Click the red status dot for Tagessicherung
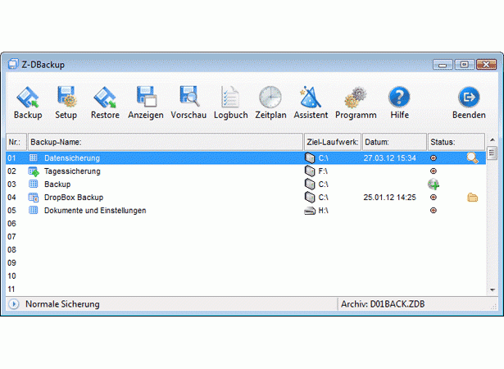Screen dimensions: 504x369 pos(434,171)
